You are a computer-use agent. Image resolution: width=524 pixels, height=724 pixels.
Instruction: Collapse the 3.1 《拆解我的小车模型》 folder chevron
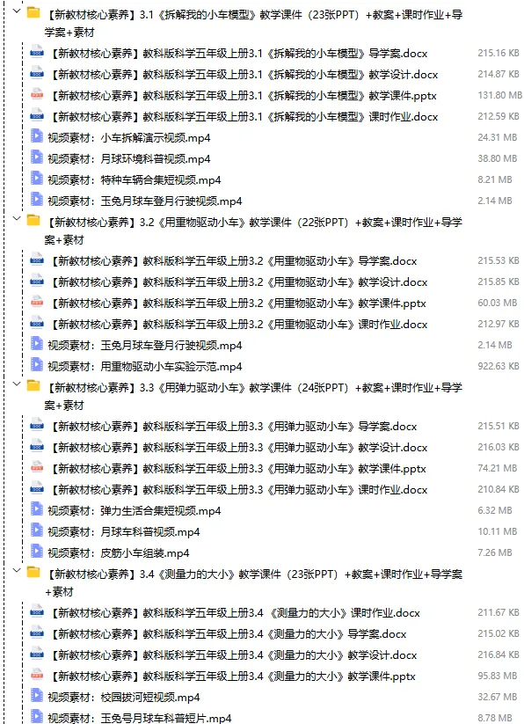(x=17, y=11)
